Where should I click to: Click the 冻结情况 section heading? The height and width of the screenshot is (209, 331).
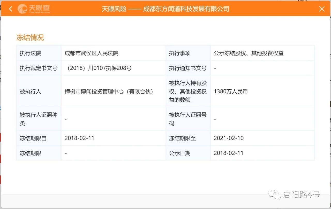click(30, 37)
